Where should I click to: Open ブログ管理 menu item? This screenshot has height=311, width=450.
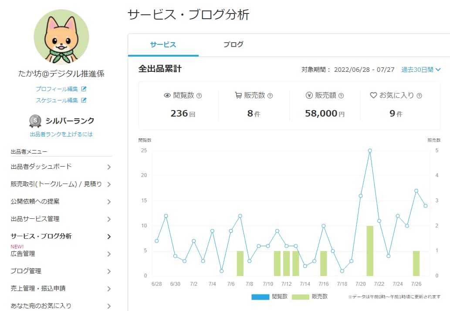(61, 271)
